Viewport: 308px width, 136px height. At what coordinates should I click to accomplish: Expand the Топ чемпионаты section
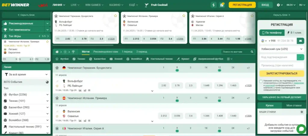(48, 30)
